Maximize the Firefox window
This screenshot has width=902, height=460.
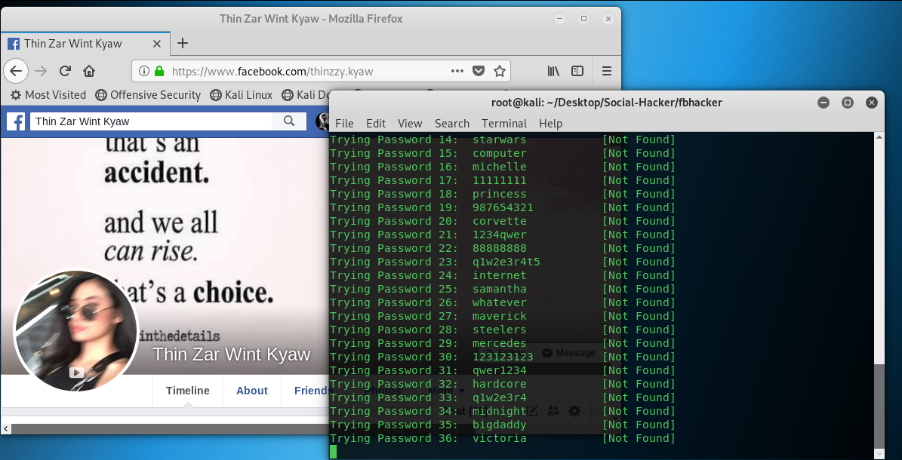[x=584, y=19]
